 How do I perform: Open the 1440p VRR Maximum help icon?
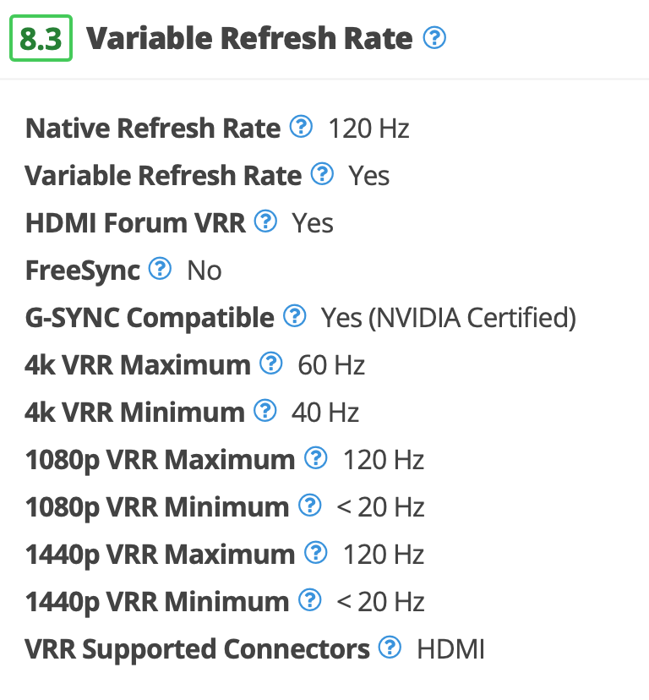(x=315, y=553)
